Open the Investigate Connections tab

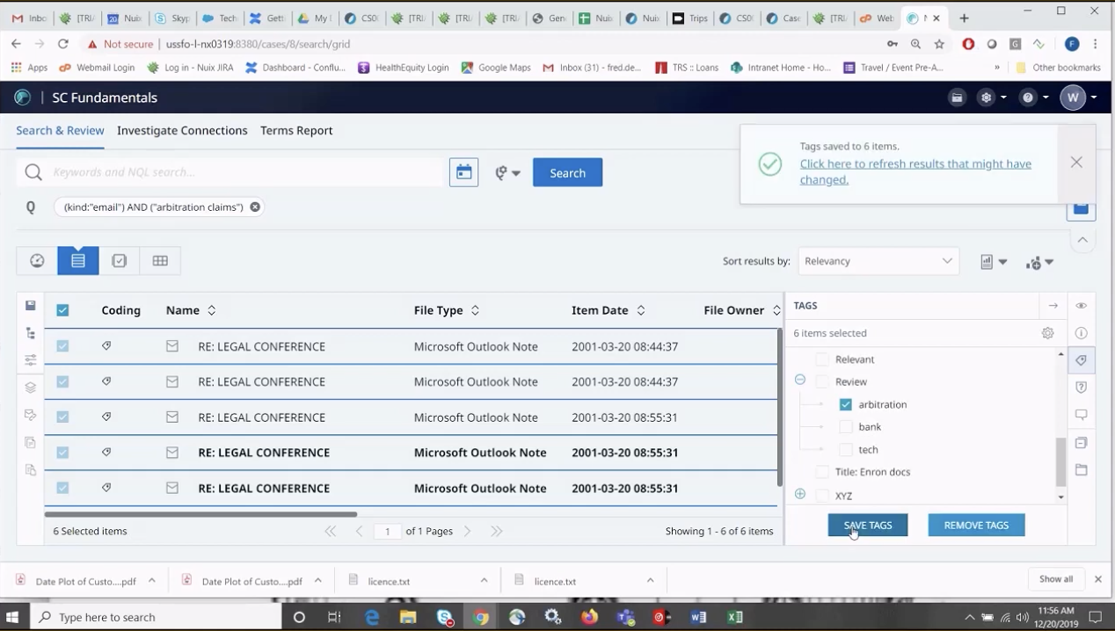coord(182,130)
